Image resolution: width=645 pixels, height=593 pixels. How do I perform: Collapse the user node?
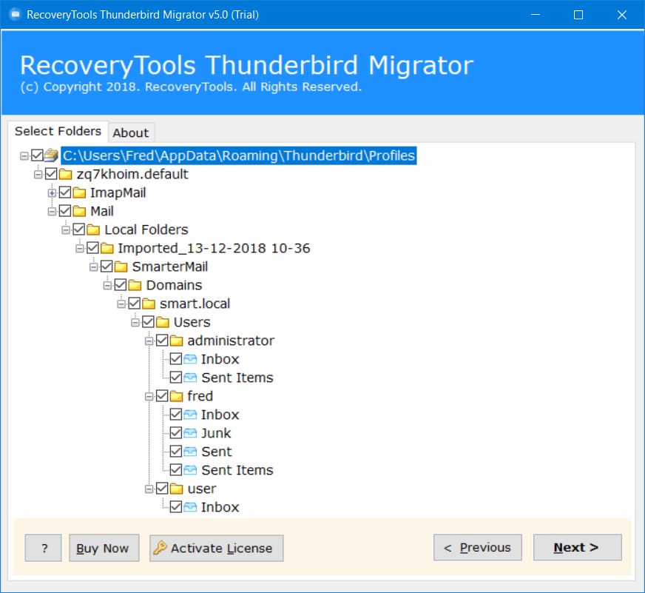149,489
